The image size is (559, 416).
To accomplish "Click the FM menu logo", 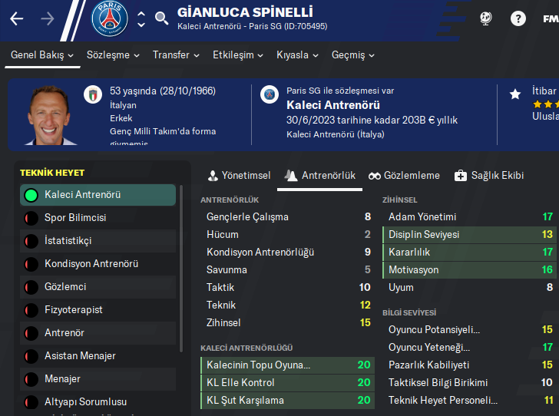I will click(x=550, y=18).
